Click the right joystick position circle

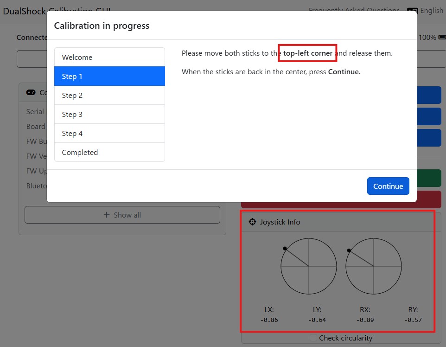click(x=373, y=266)
